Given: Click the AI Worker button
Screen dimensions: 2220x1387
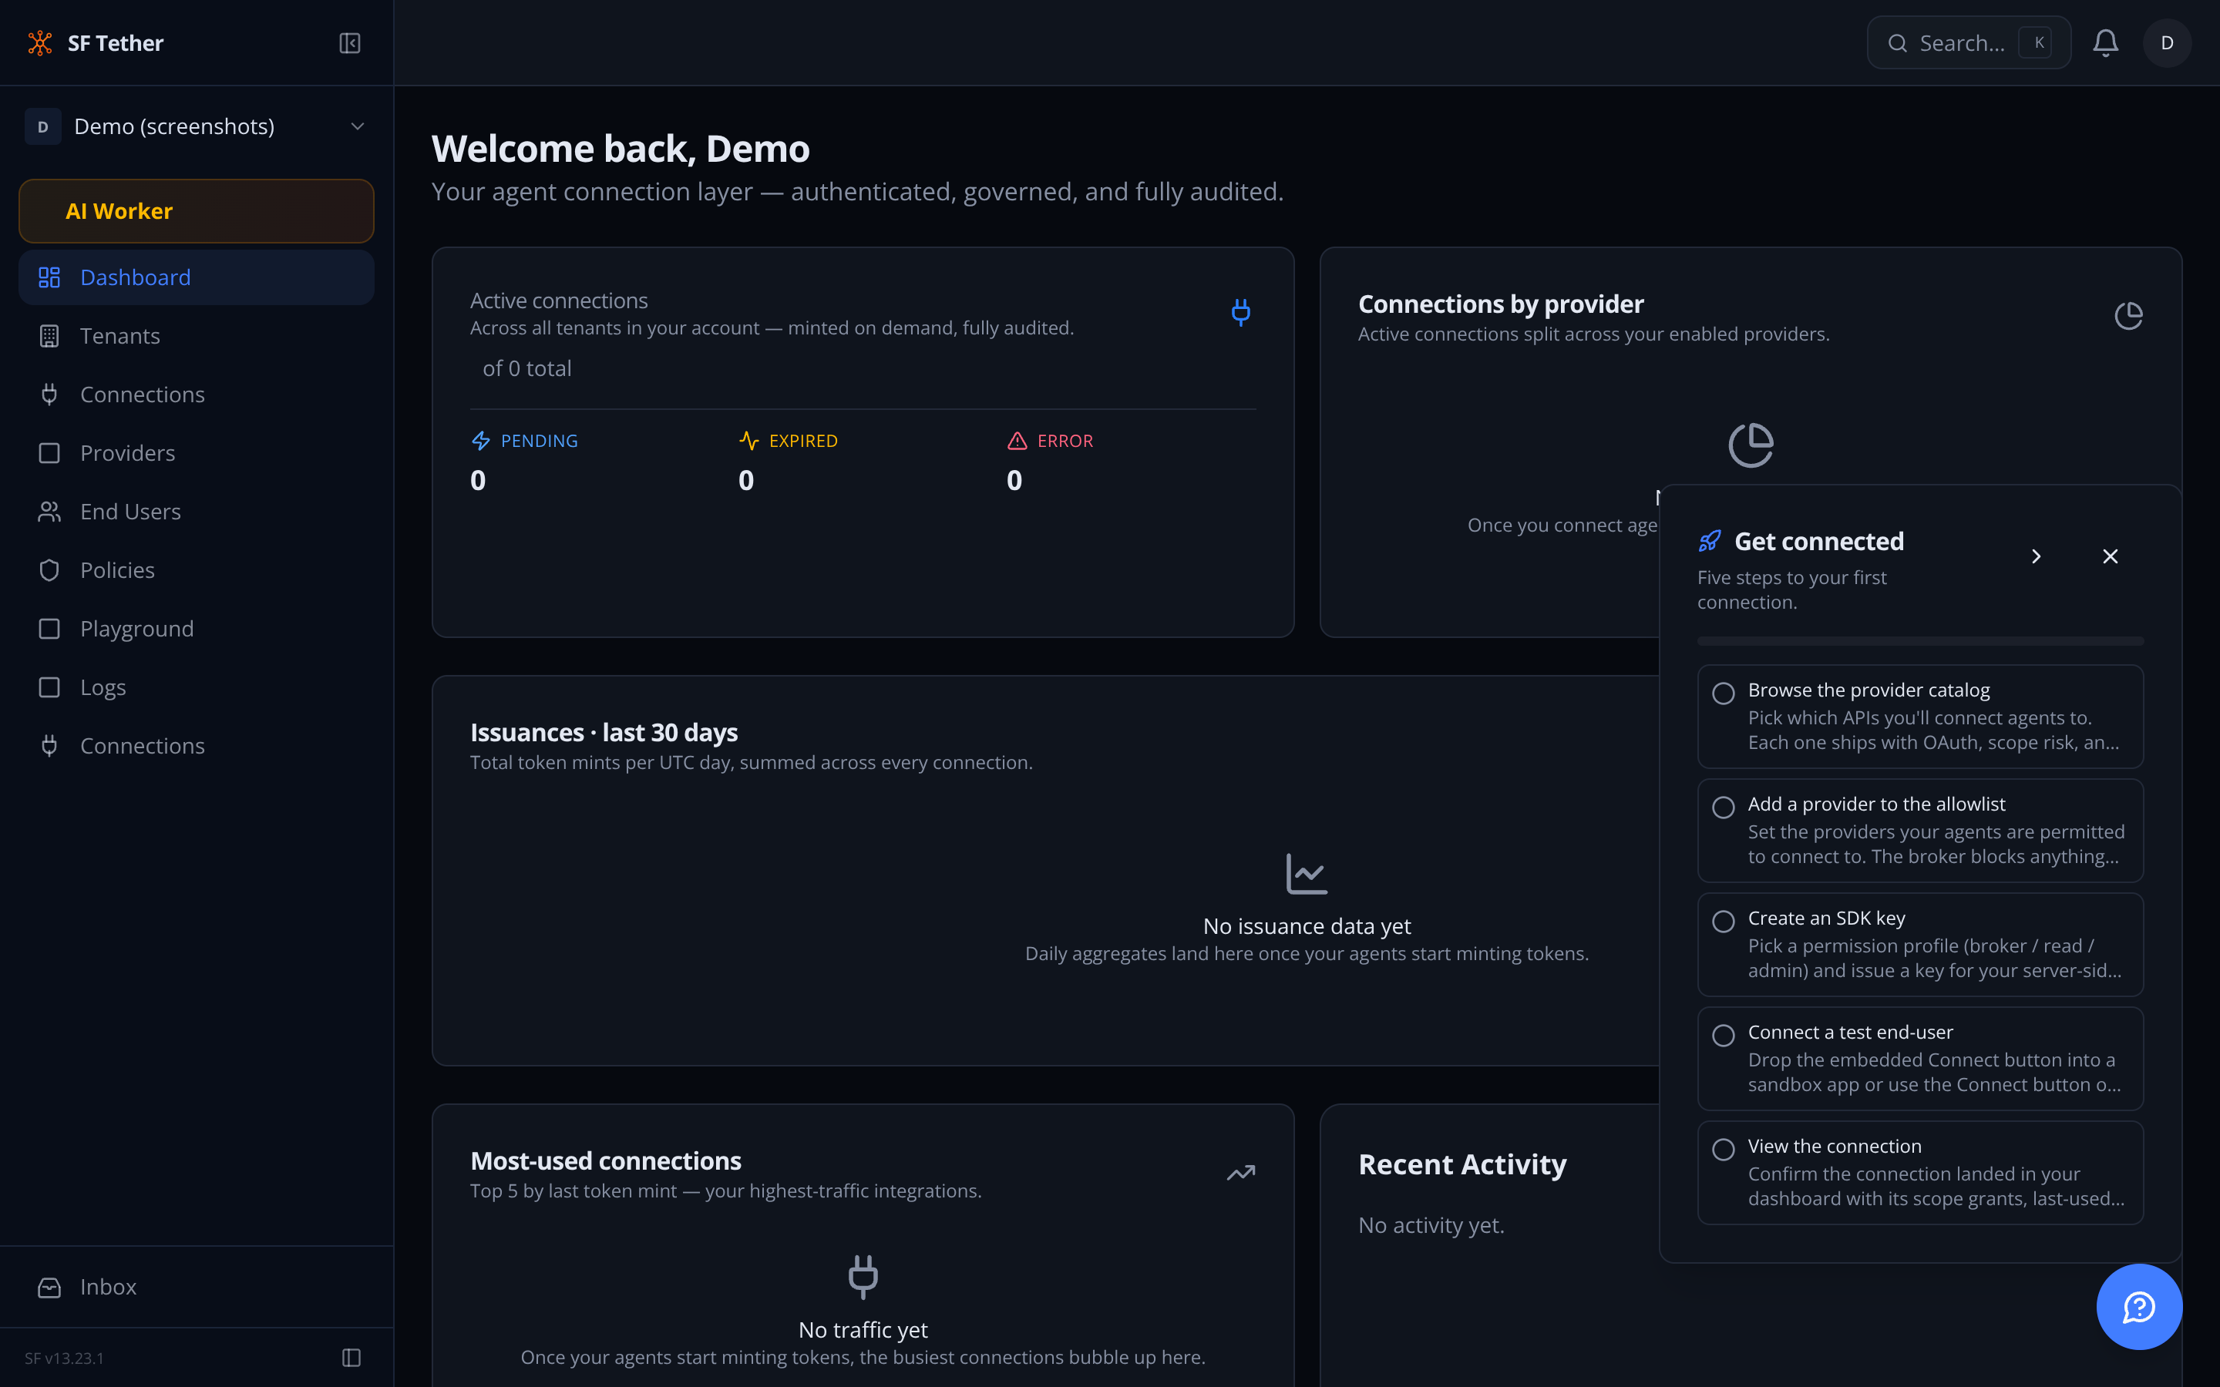Looking at the screenshot, I should (197, 211).
